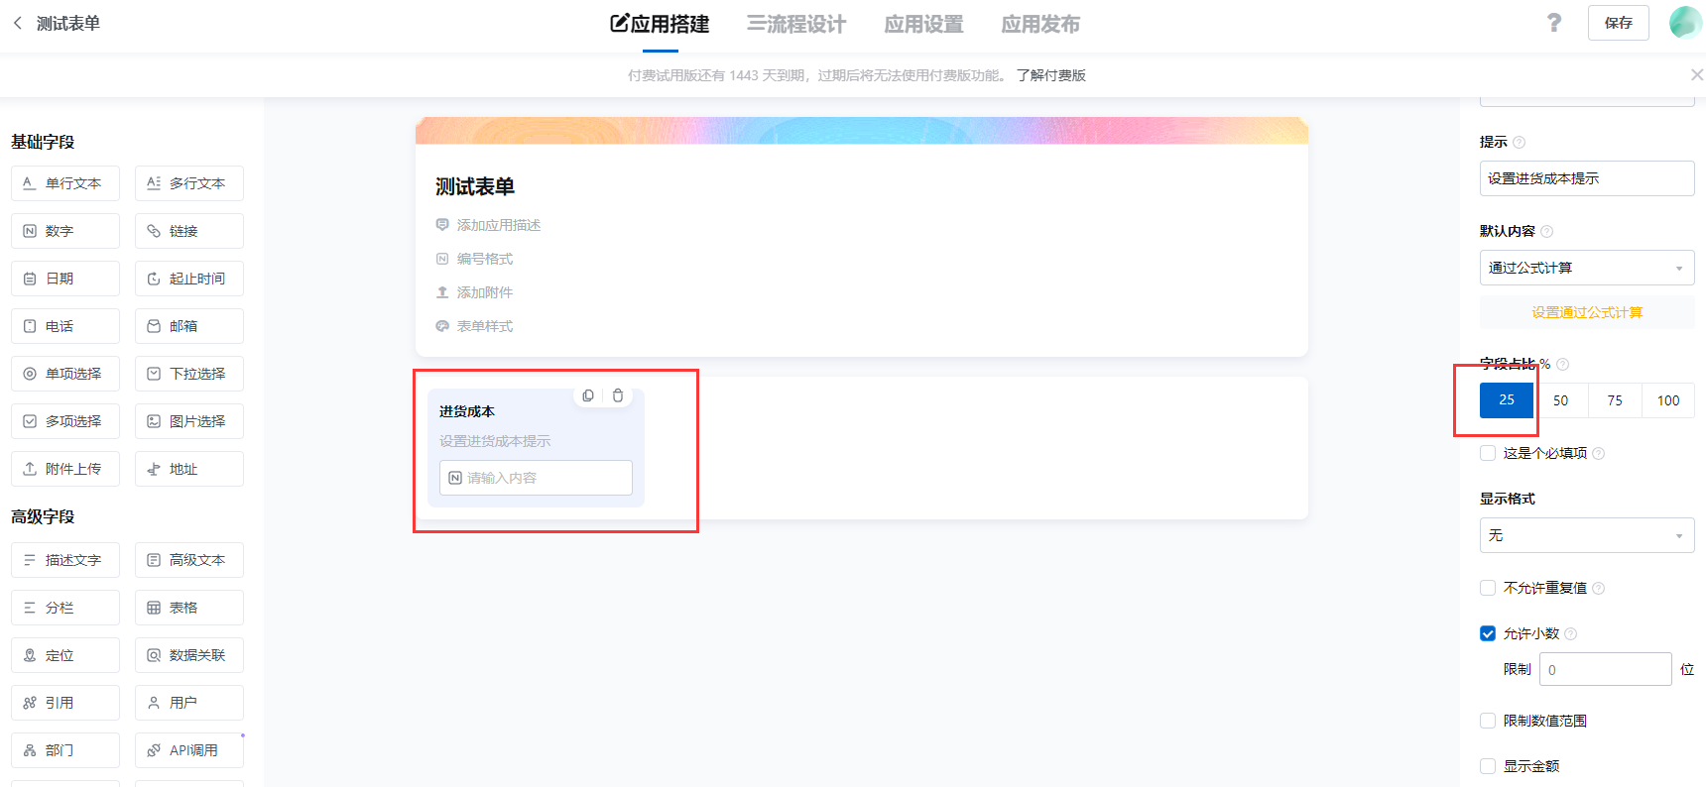Switch to the 流程设计 tab
The image size is (1706, 787).
tap(796, 24)
